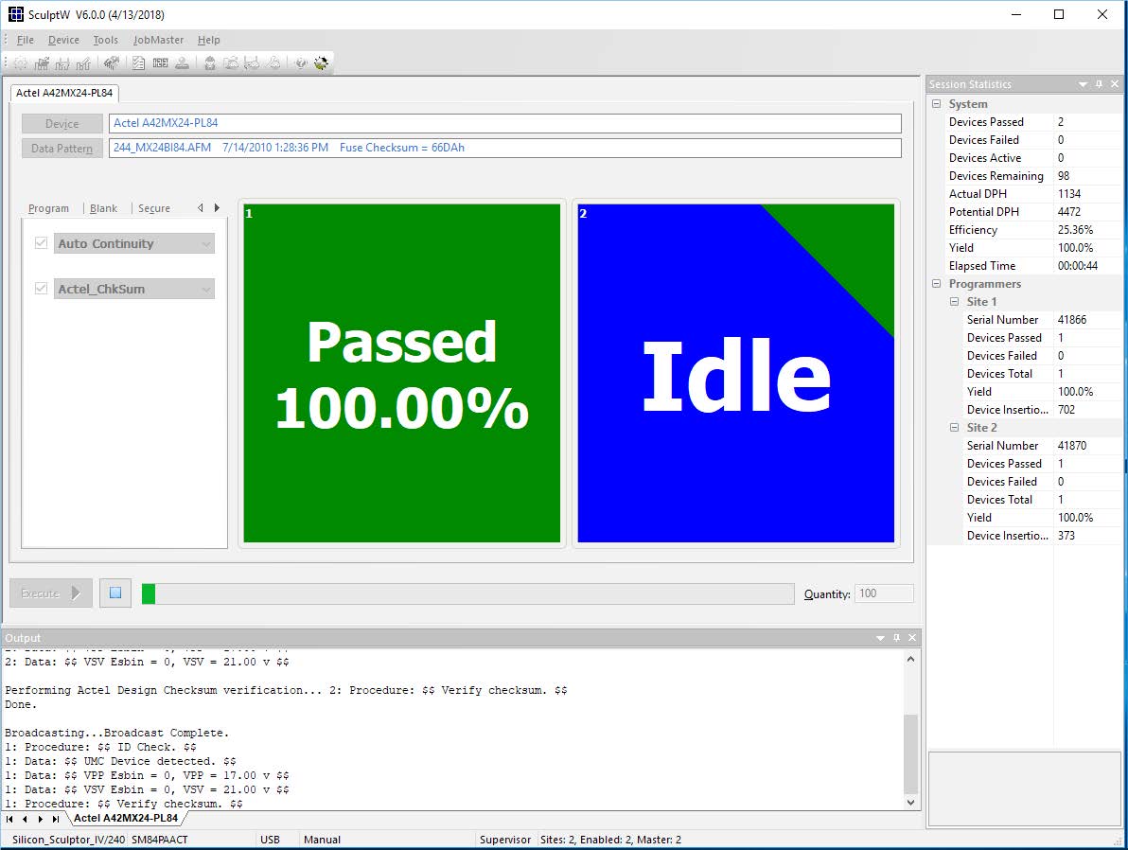
Task: Open the Session Statistics panel options dropdown
Action: click(x=1083, y=85)
